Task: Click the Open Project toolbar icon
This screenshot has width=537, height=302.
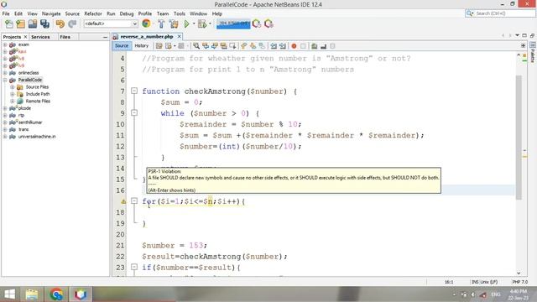Action: [33, 24]
